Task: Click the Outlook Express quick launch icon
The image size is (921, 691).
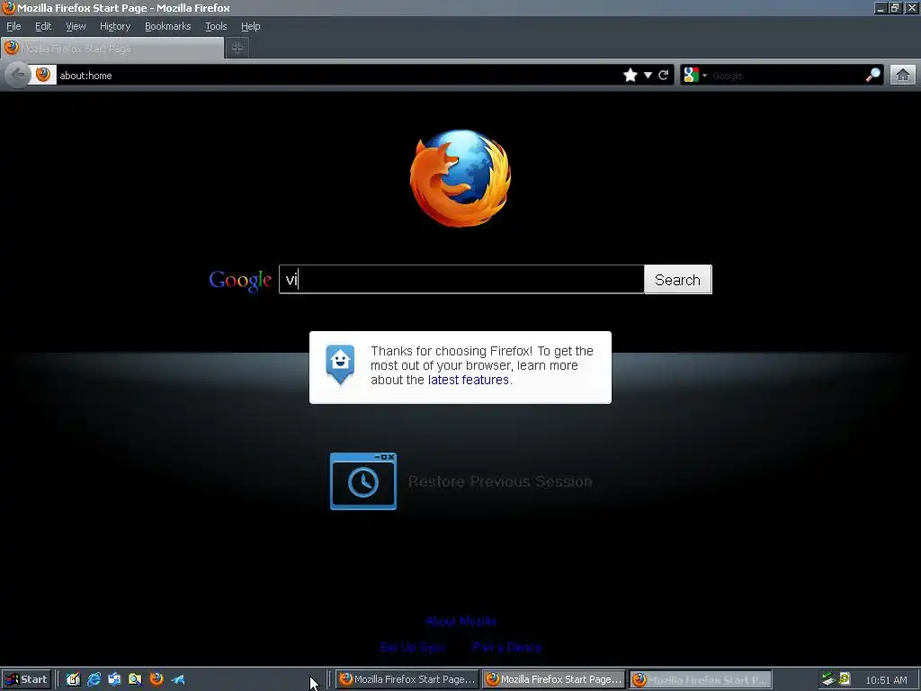Action: [114, 679]
